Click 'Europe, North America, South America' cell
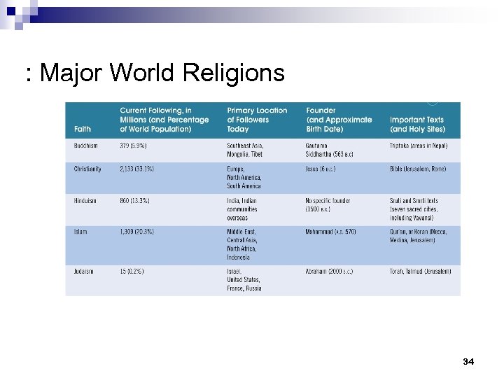The height and width of the screenshot is (378, 504). 244,177
